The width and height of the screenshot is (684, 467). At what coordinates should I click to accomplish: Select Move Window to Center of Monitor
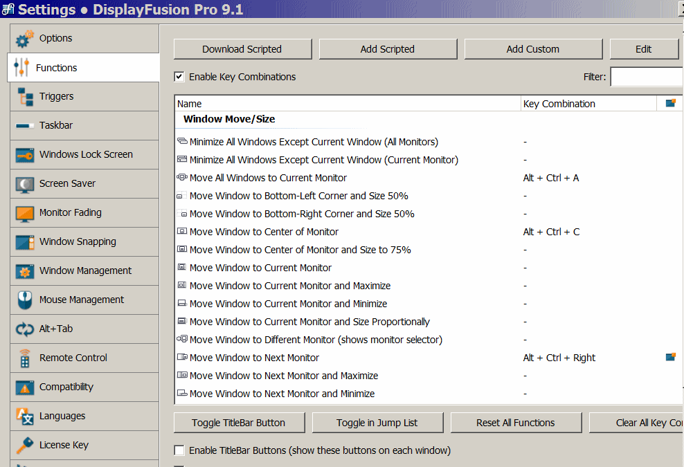click(x=264, y=232)
